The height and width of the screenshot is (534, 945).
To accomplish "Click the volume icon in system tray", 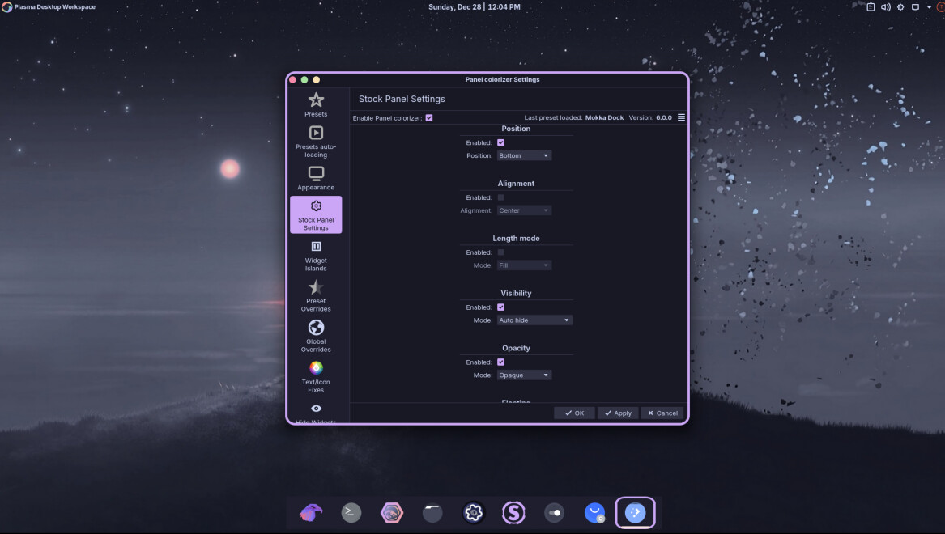I will 885,7.
